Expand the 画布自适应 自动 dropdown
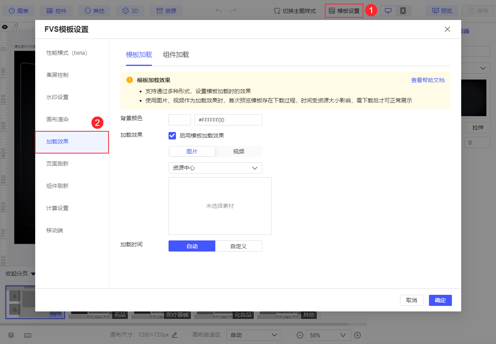The width and height of the screenshot is (496, 344). click(x=254, y=335)
